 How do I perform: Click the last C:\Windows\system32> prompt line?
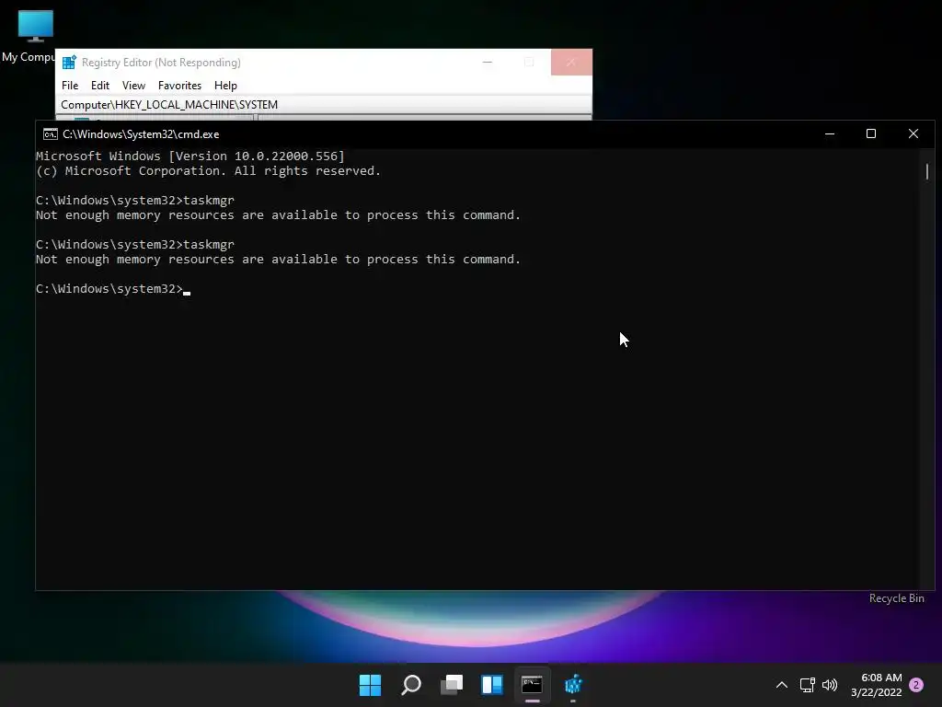pyautogui.click(x=113, y=289)
